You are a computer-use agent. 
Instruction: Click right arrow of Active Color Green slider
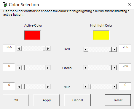pos(48,68)
